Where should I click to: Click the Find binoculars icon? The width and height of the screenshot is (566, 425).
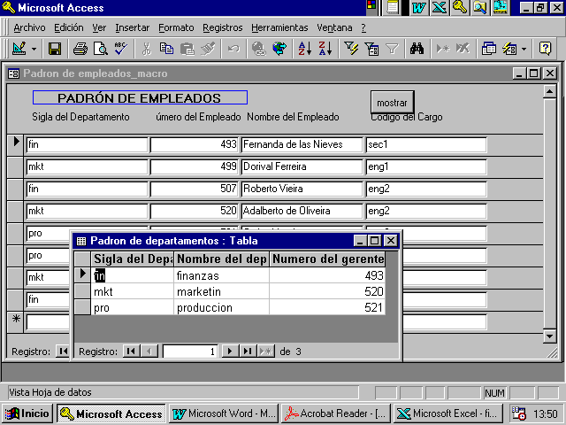pyautogui.click(x=418, y=49)
